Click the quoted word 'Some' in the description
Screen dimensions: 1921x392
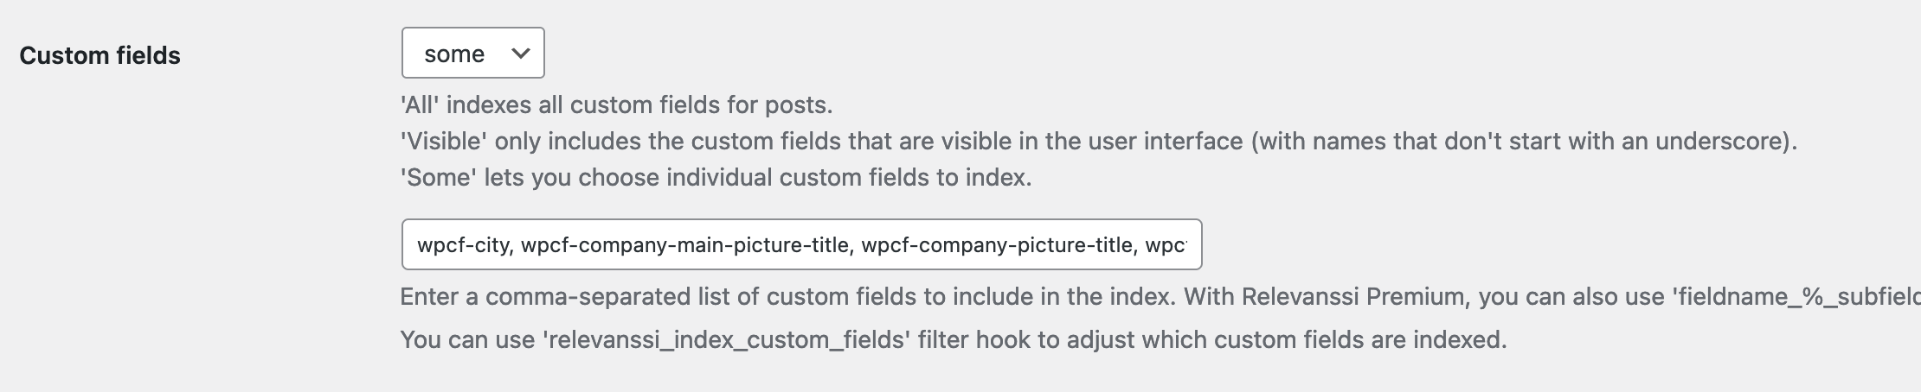438,178
